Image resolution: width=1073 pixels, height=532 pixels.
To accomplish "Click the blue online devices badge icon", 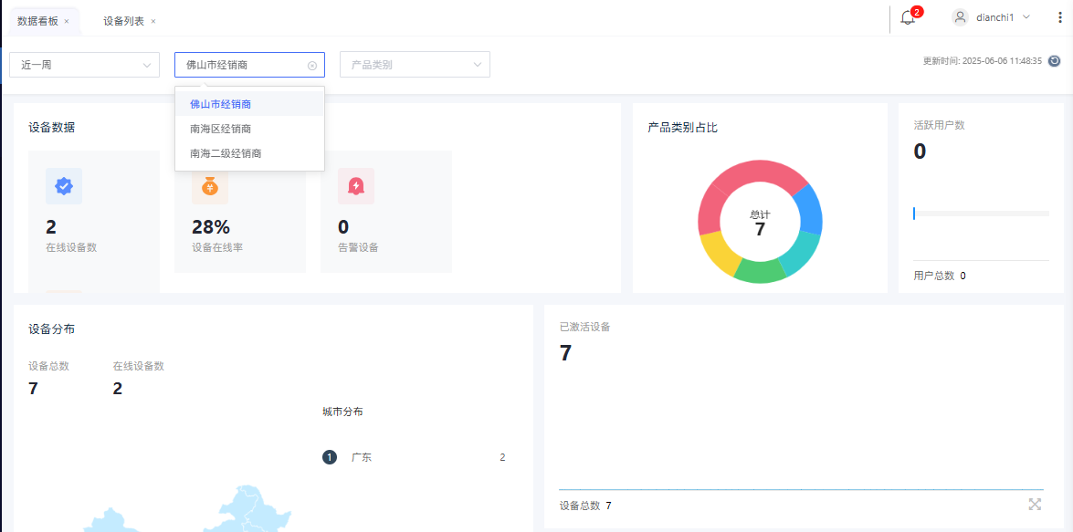I will tap(64, 186).
